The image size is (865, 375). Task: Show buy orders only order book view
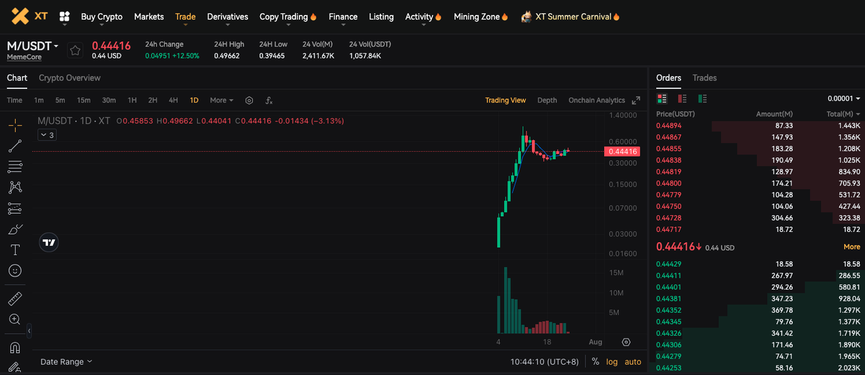click(x=702, y=98)
